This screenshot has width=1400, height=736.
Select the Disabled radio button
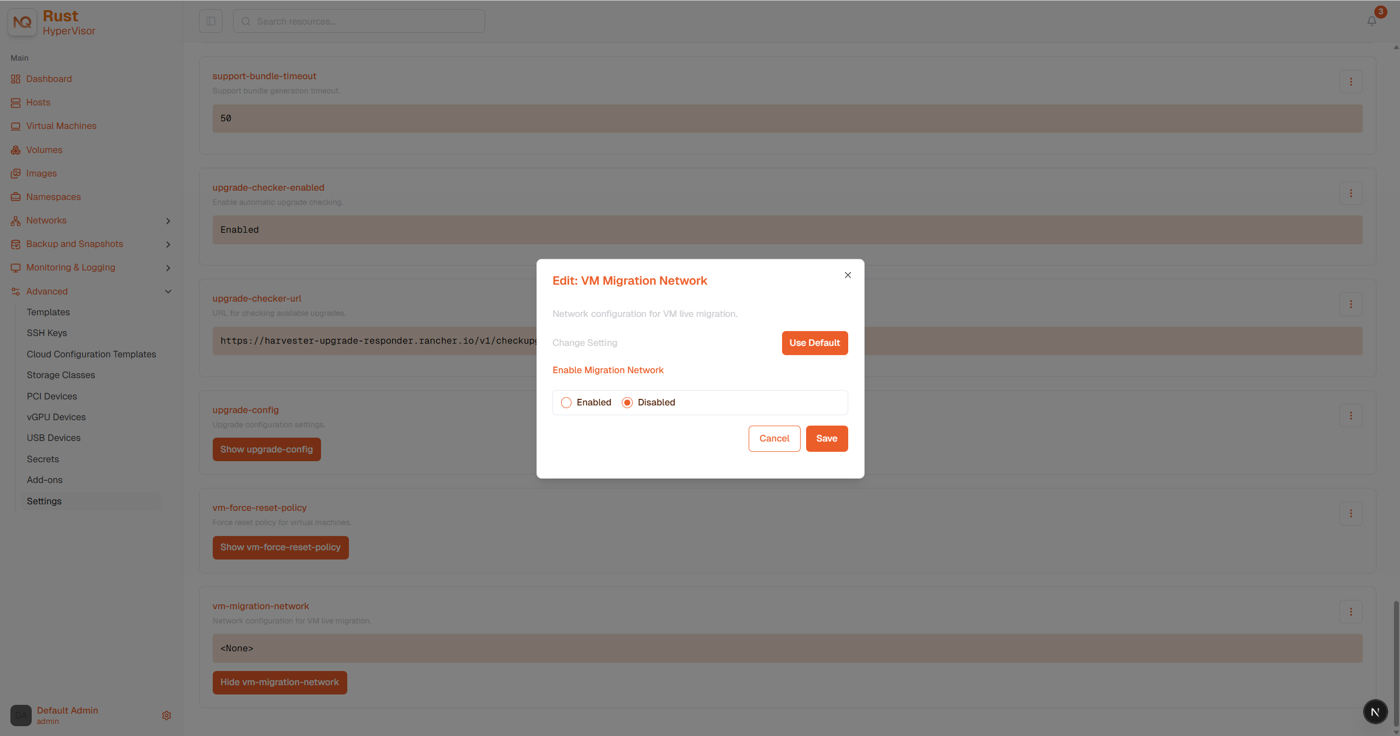[627, 403]
